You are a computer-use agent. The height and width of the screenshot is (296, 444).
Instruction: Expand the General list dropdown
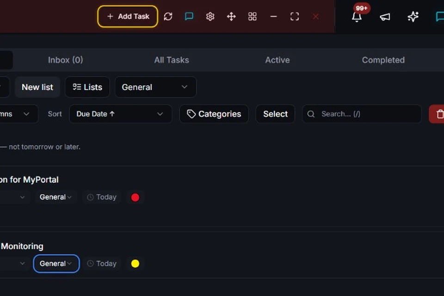(x=155, y=87)
